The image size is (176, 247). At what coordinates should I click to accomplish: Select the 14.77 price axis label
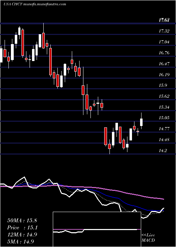point(164,129)
